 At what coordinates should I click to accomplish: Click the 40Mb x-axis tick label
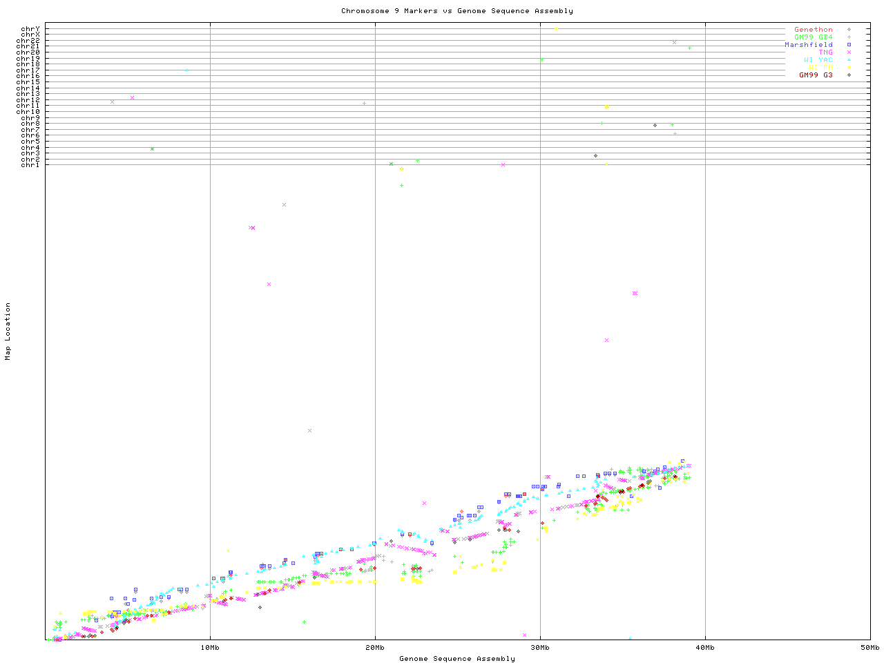[705, 648]
